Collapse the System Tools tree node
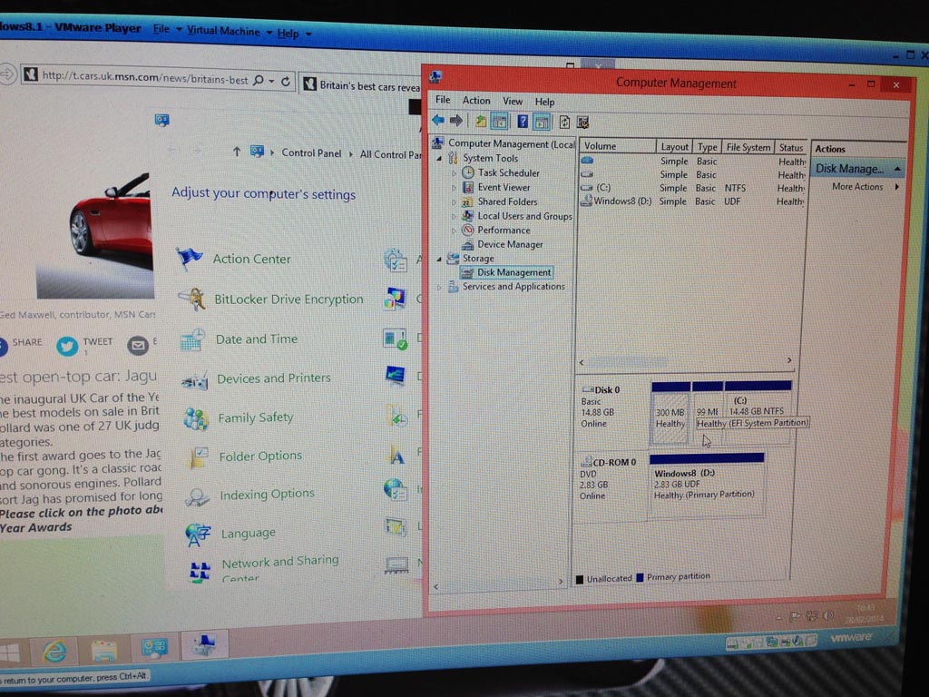 (440, 158)
